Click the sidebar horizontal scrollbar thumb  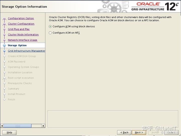coord(17,126)
